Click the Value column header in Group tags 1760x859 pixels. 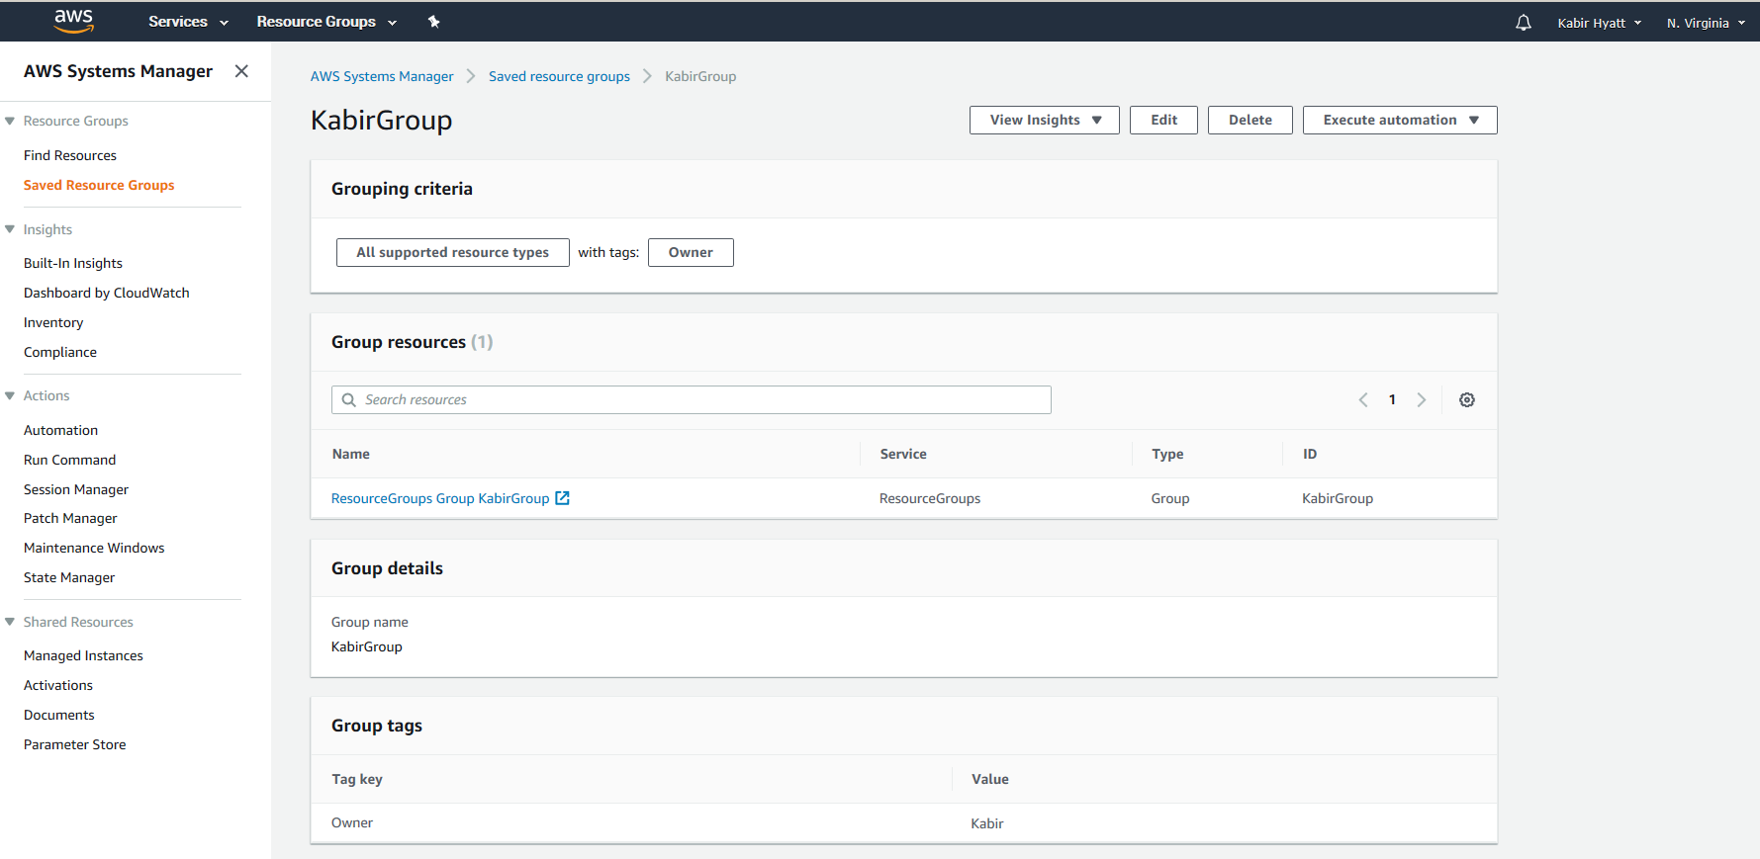coord(990,779)
